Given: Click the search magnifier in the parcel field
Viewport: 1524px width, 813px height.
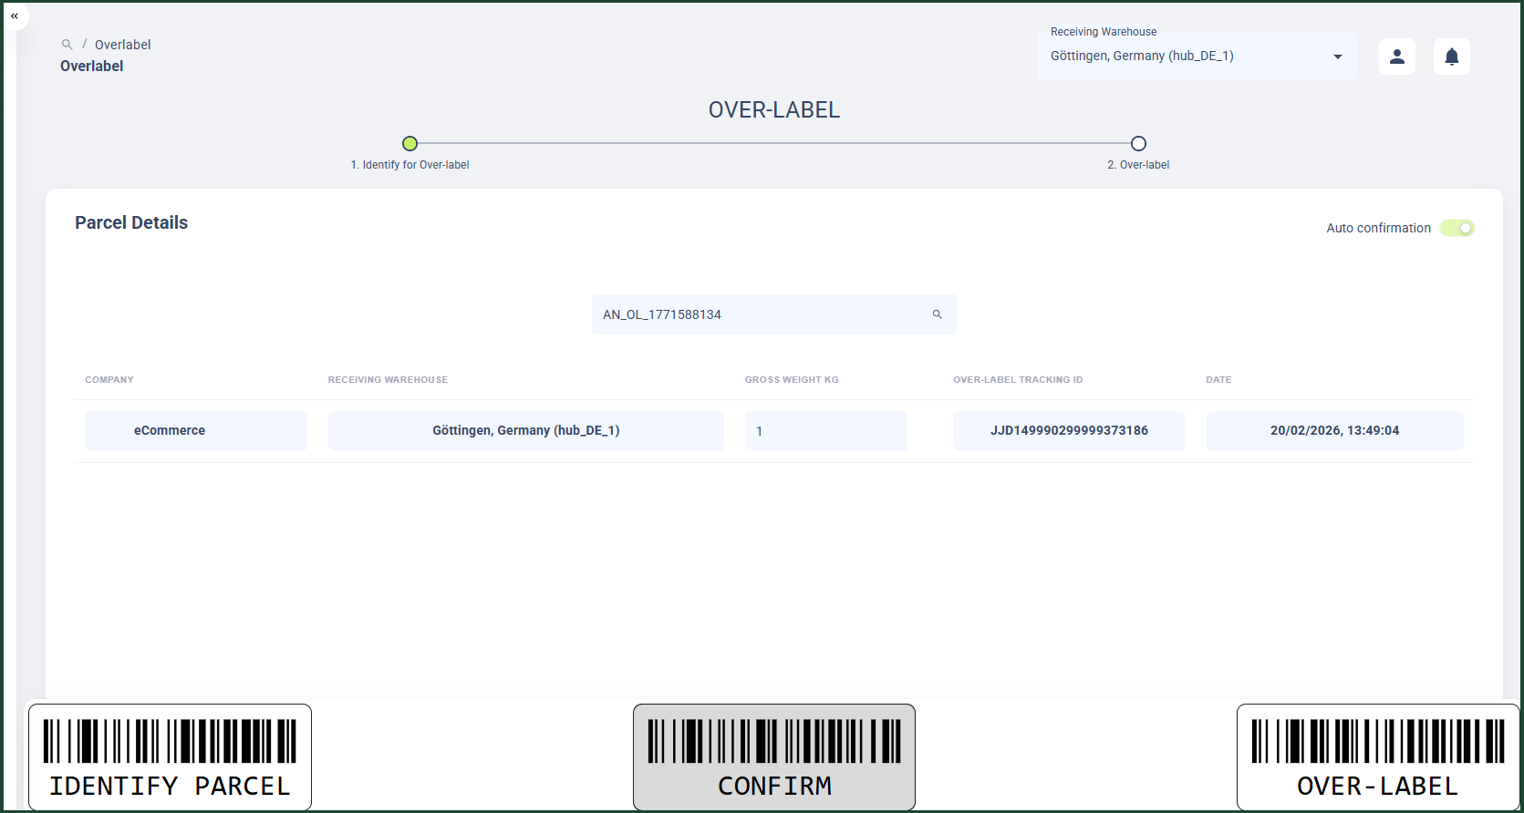Looking at the screenshot, I should [x=937, y=314].
